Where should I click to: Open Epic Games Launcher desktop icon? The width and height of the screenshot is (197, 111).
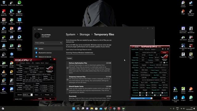click(191, 13)
